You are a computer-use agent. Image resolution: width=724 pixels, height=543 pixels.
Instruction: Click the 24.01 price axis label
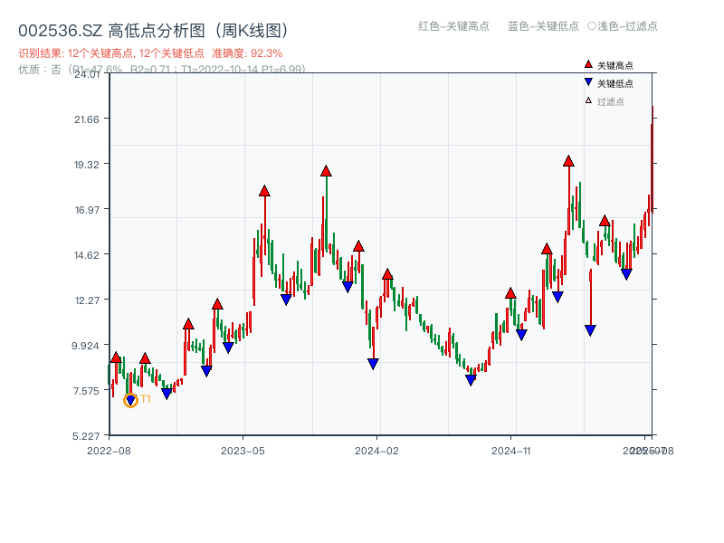coord(87,74)
